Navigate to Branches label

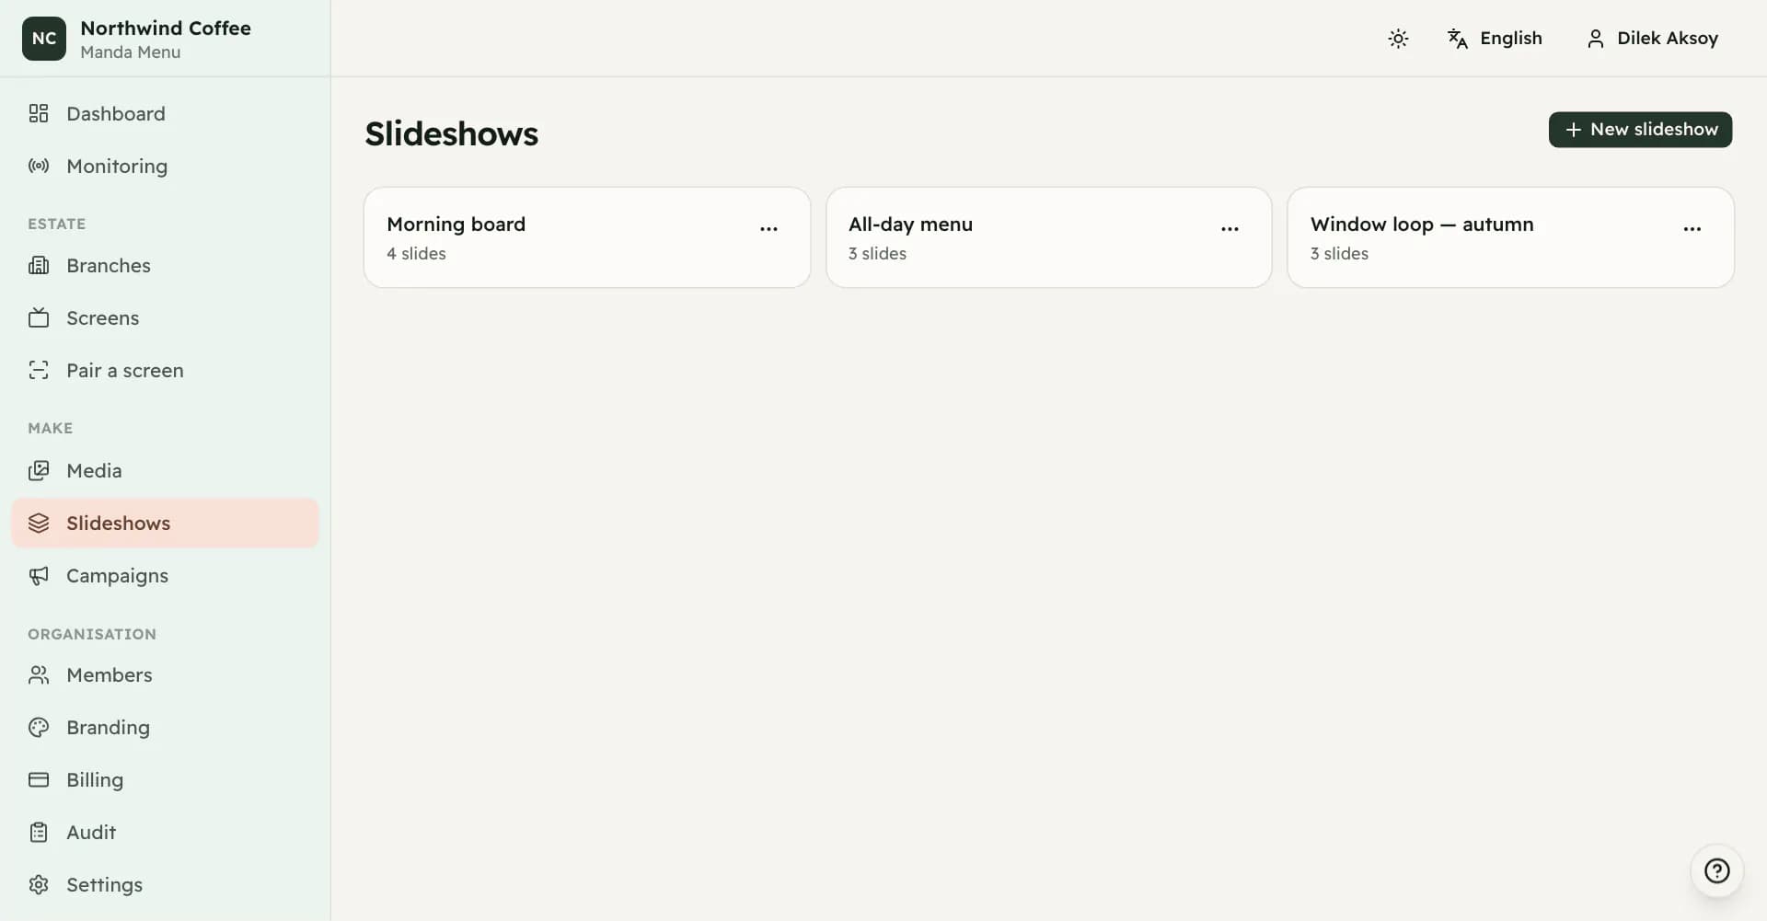tap(109, 265)
